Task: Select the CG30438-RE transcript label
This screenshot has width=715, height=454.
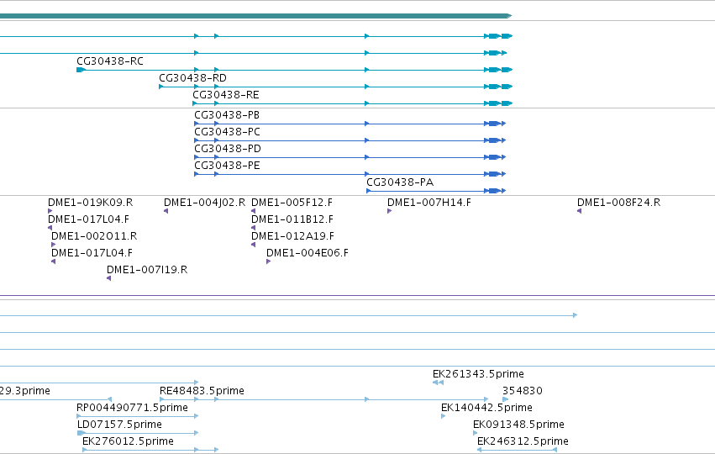Action: (226, 95)
